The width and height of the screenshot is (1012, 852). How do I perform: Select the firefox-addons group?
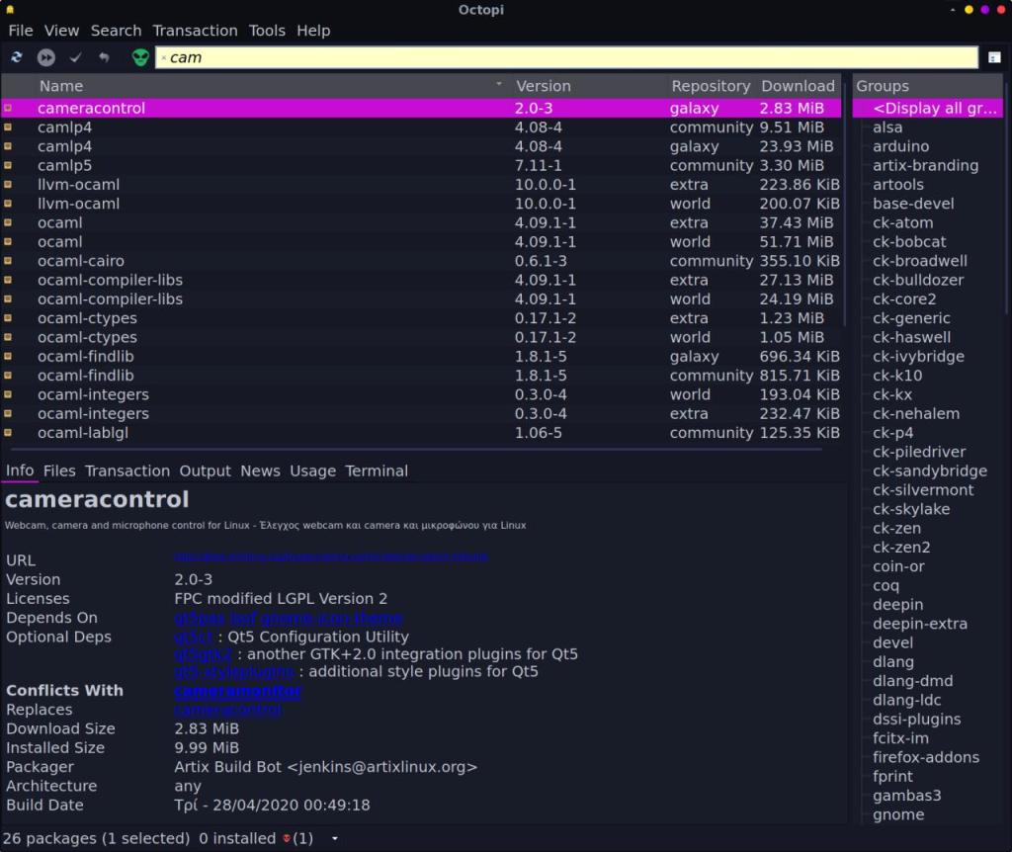(926, 757)
